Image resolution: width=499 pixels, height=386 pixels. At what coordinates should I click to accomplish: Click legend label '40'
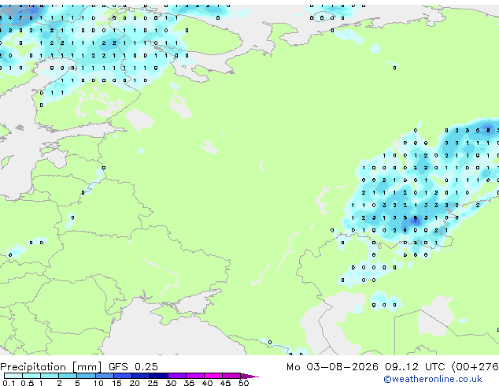207,383
